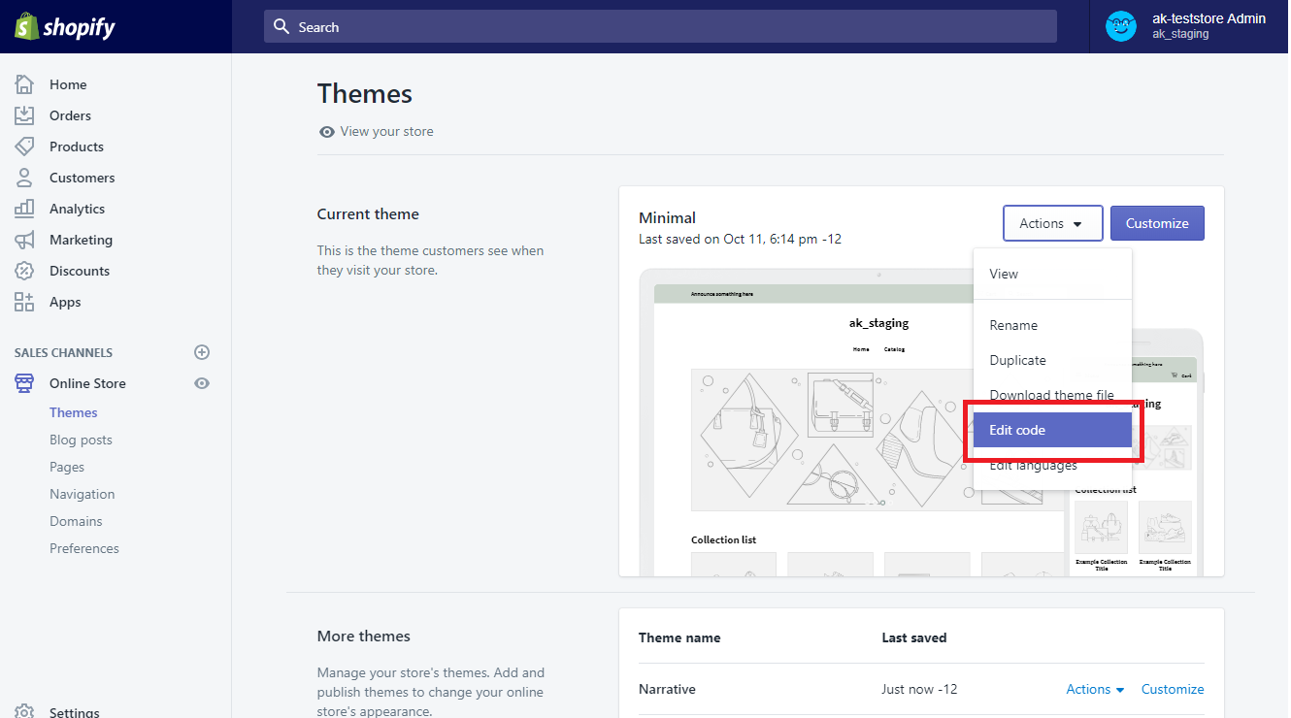The width and height of the screenshot is (1291, 718).
Task: Click the Orders inbox icon
Action: (x=24, y=115)
